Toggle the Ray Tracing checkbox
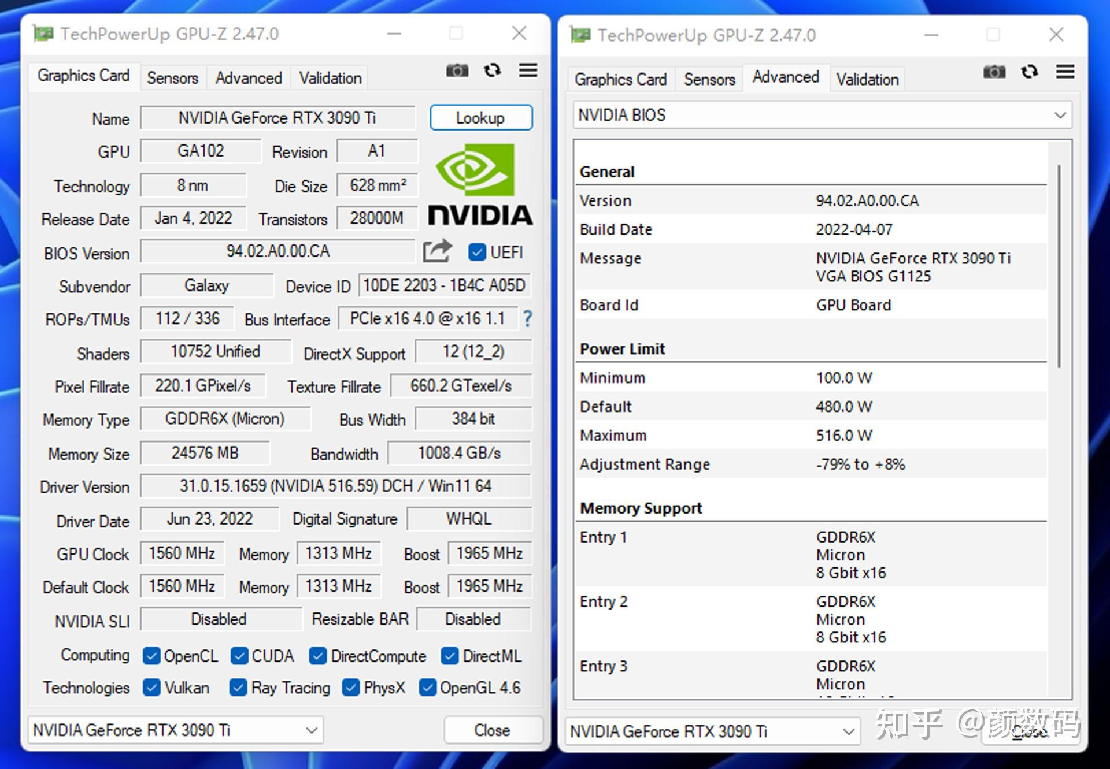The image size is (1110, 769). (x=238, y=688)
